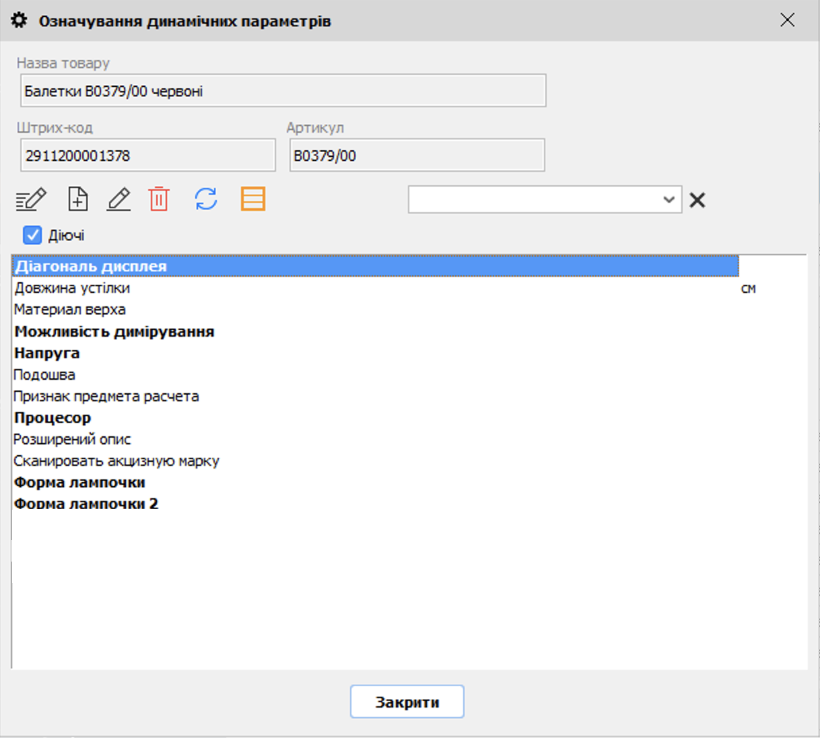Select the Довжина устілки parameter
The height and width of the screenshot is (738, 820).
73,288
